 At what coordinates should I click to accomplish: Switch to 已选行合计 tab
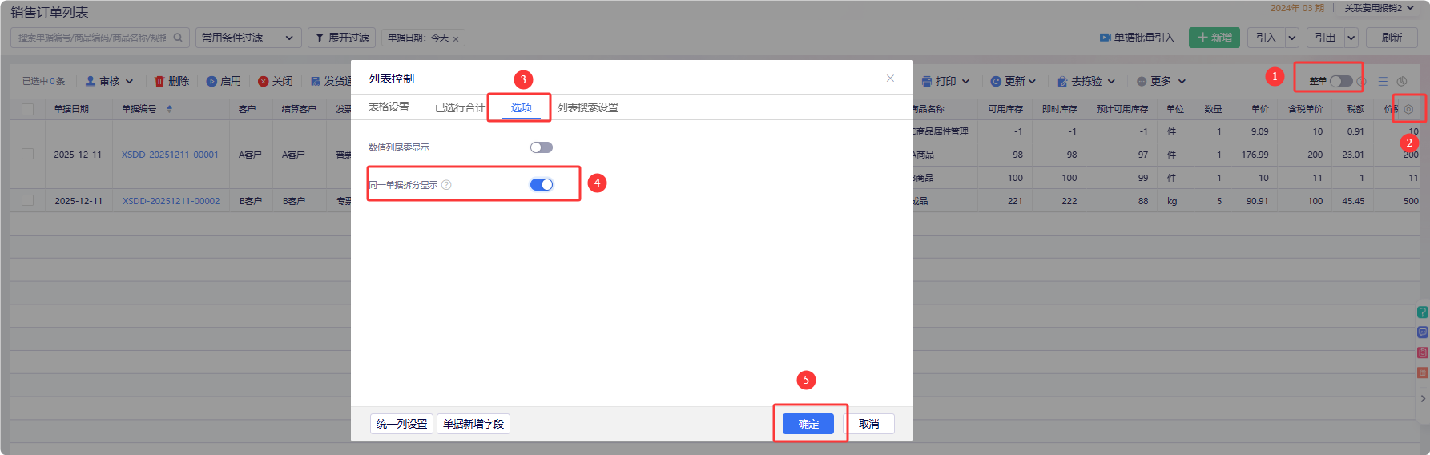pyautogui.click(x=460, y=107)
